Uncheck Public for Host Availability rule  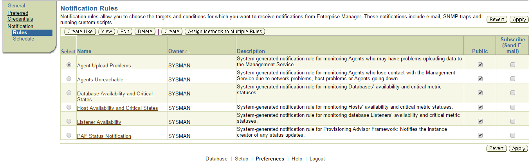pyautogui.click(x=480, y=107)
